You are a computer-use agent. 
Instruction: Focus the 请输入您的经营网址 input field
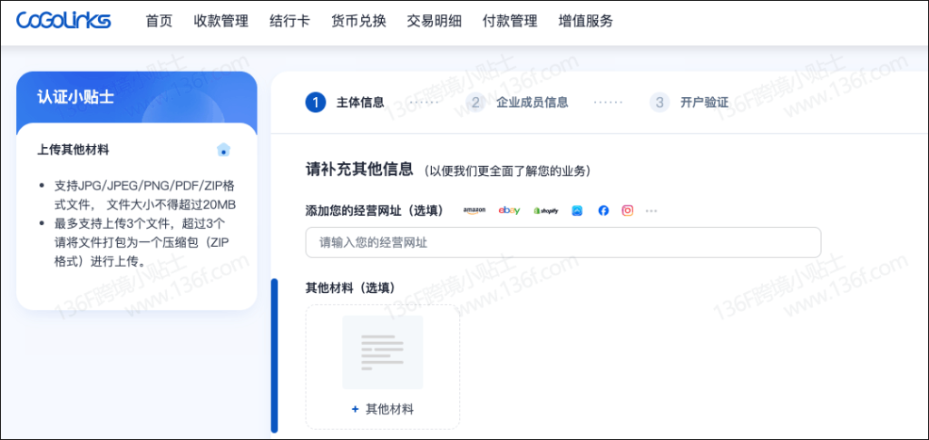562,242
